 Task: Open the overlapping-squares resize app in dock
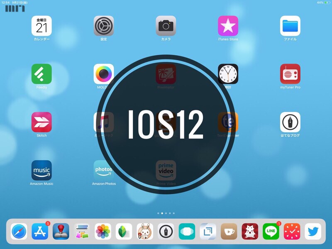tap(208, 232)
